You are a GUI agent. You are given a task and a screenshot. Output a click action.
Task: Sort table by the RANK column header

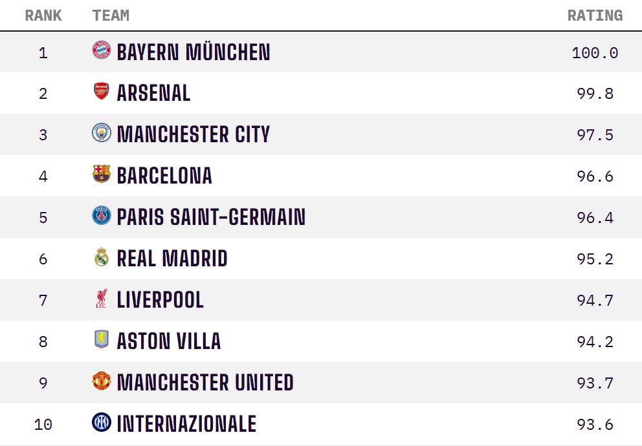pyautogui.click(x=43, y=16)
